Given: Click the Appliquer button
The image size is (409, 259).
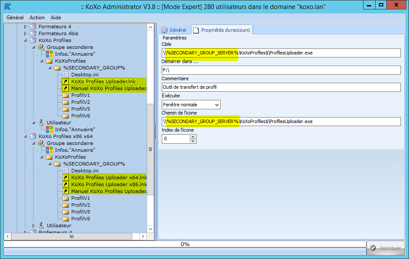Looking at the screenshot, I should click(x=386, y=248).
